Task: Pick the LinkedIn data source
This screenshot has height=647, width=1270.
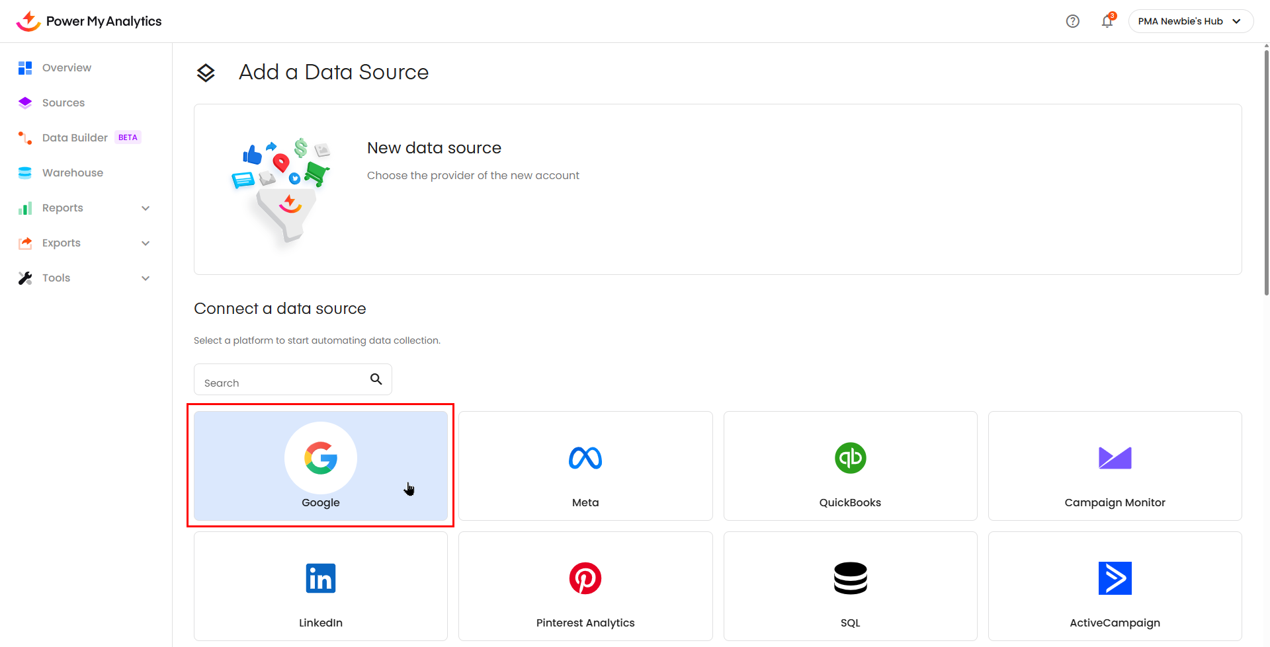Action: pyautogui.click(x=320, y=586)
